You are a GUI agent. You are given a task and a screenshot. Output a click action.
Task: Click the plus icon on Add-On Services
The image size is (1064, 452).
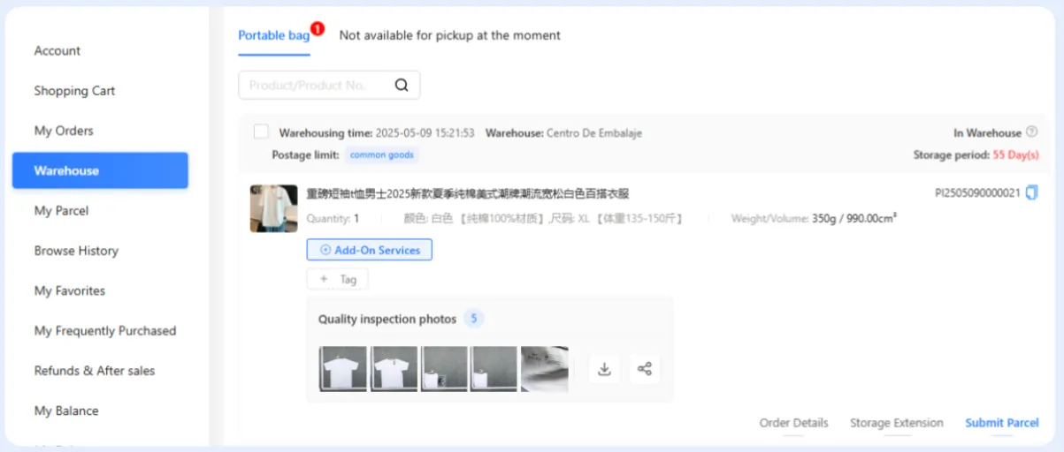coord(325,251)
